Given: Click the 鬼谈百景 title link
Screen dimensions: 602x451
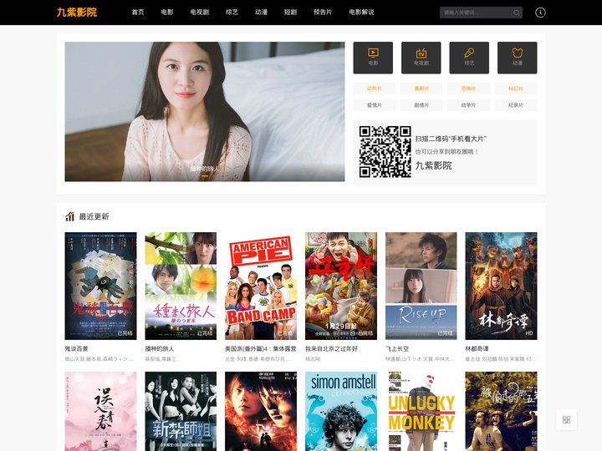Looking at the screenshot, I should 76,348.
